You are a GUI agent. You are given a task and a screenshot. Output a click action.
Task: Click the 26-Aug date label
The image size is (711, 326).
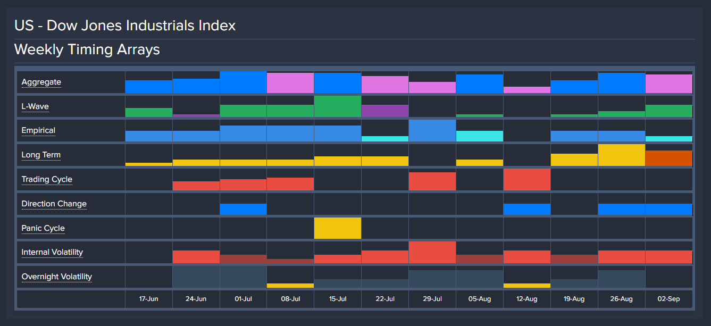(622, 299)
